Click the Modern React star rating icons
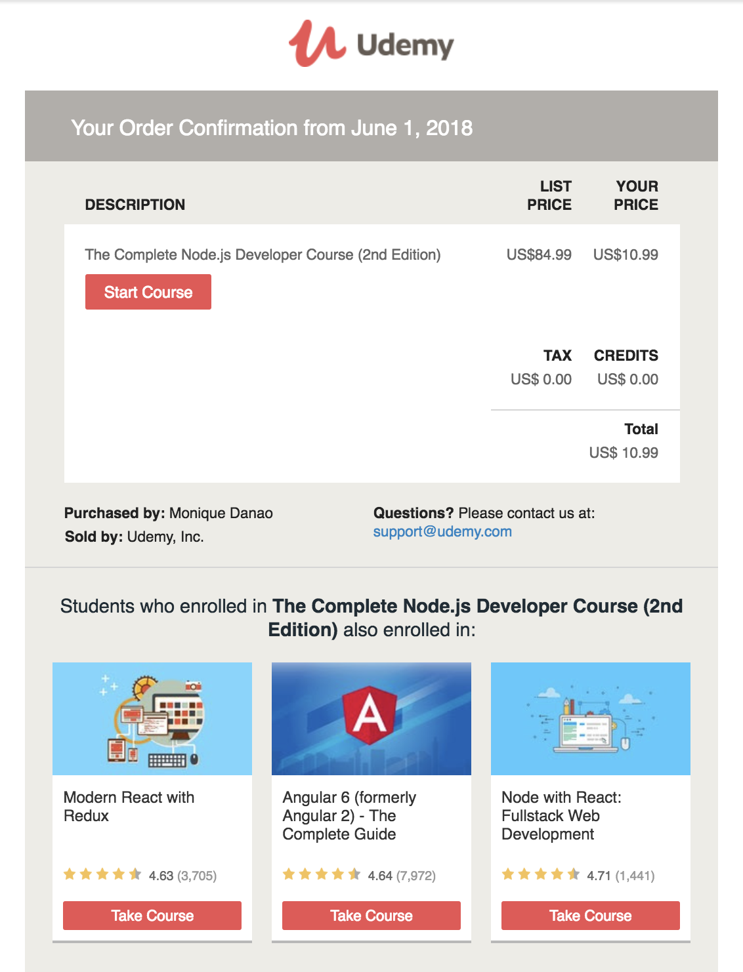 coord(102,874)
